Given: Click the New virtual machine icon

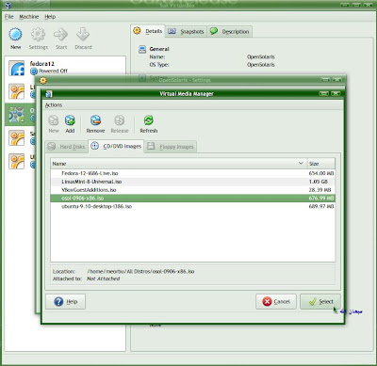Looking at the screenshot, I should [x=15, y=35].
